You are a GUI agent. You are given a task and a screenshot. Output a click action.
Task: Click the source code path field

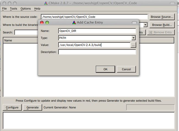click(x=94, y=17)
